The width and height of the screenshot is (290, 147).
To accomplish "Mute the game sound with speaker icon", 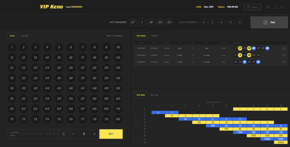I will pos(268,7).
